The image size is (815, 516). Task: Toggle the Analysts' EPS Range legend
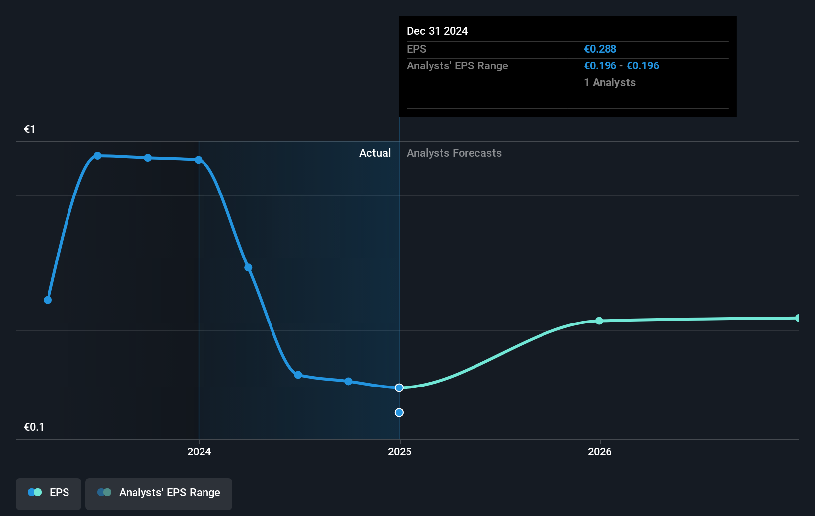pyautogui.click(x=159, y=494)
